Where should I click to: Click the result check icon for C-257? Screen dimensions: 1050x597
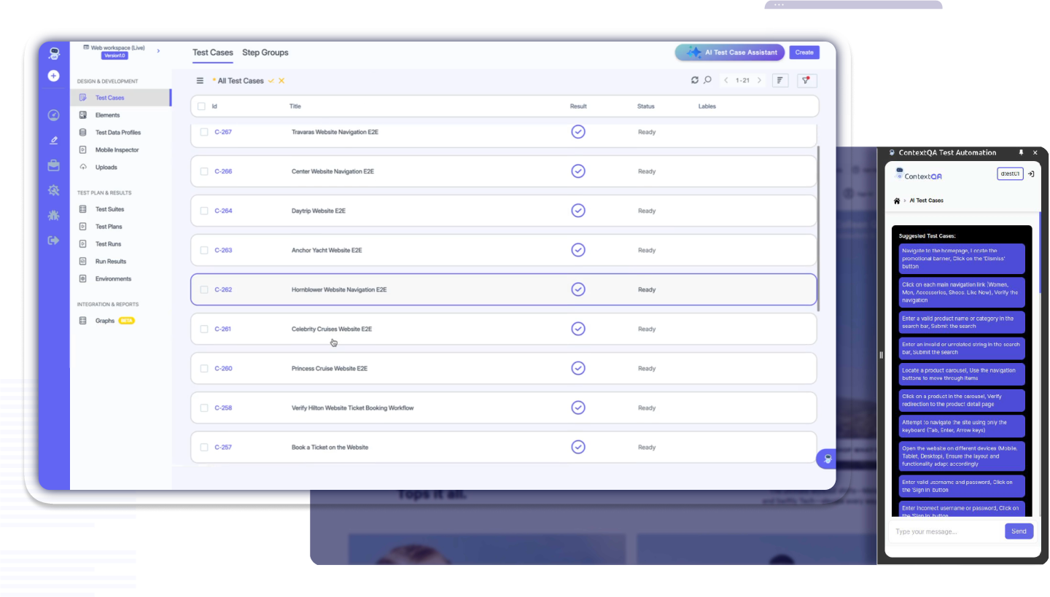(x=578, y=447)
